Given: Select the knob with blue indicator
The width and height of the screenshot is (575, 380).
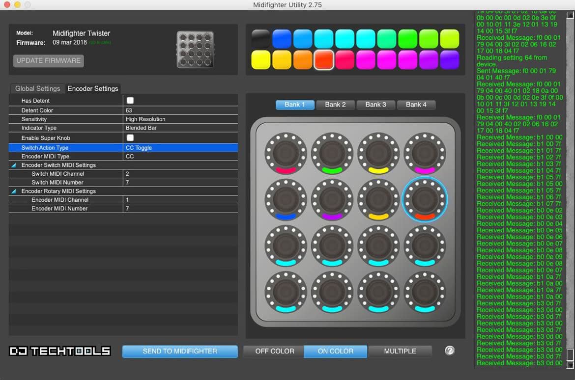Looking at the screenshot, I should [x=286, y=200].
